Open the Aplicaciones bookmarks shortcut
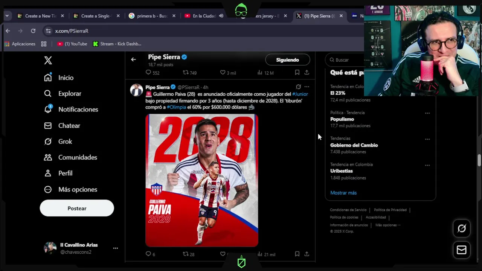 pyautogui.click(x=20, y=44)
